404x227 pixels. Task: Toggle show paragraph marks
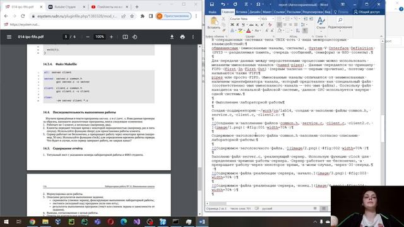pos(305,31)
